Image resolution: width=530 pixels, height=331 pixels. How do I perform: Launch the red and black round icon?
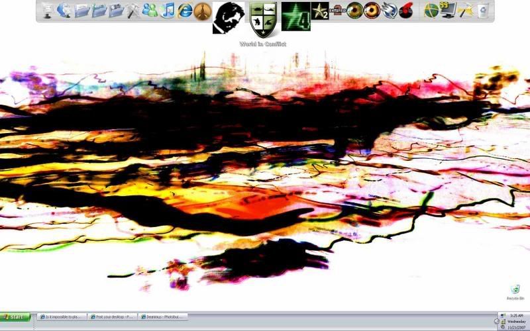406,11
